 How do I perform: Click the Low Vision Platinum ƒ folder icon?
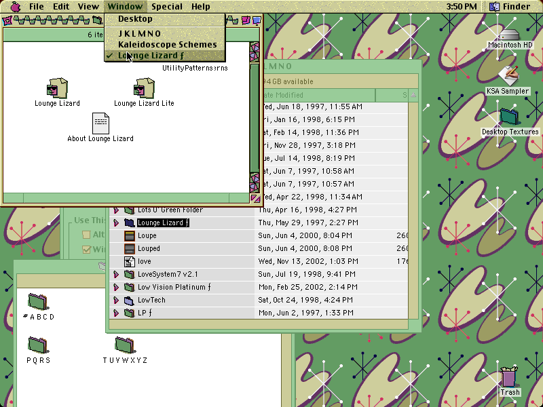coord(129,287)
